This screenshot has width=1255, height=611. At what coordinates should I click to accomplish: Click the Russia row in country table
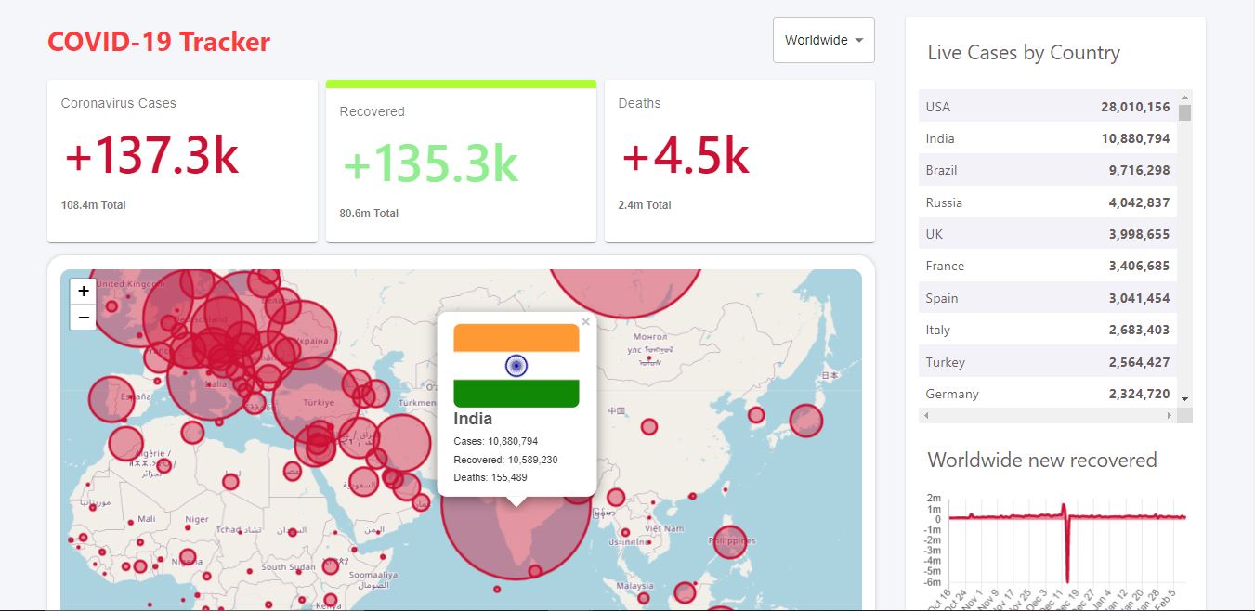click(1048, 202)
